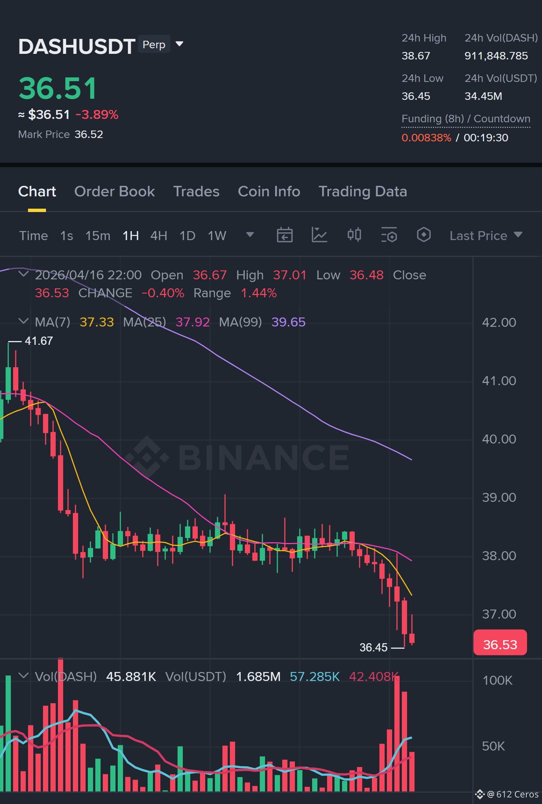This screenshot has width=542, height=804.
Task: Collapse the OHLC data legend chevron
Action: click(24, 274)
